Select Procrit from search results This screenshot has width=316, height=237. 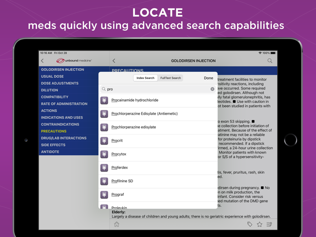point(158,141)
